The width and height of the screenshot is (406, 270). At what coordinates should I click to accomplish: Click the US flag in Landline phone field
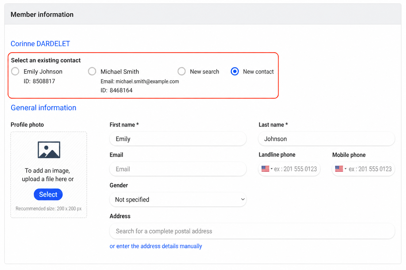[265, 169]
